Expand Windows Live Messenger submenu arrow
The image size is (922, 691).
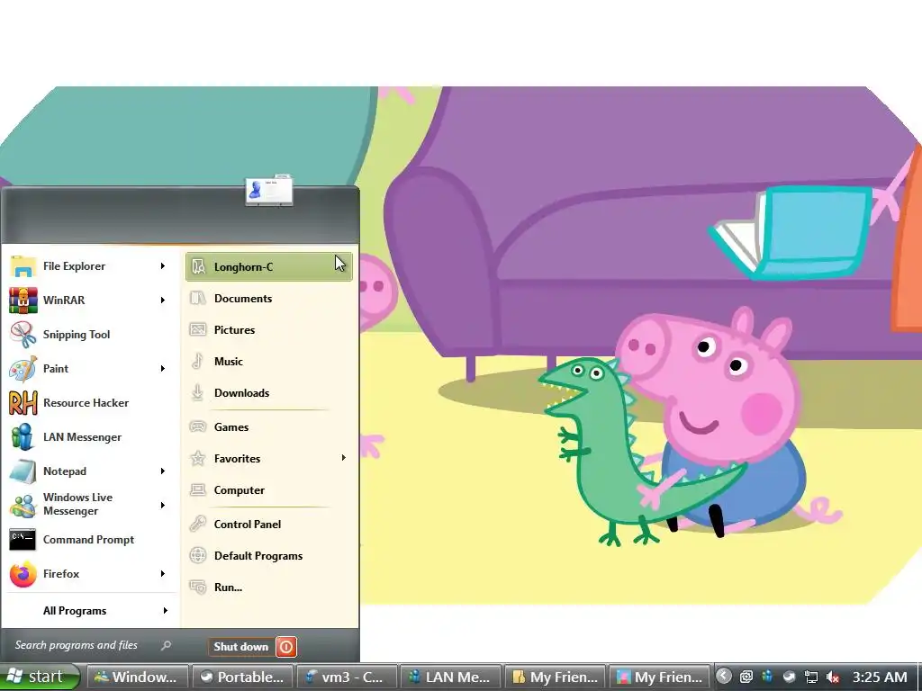click(x=163, y=506)
